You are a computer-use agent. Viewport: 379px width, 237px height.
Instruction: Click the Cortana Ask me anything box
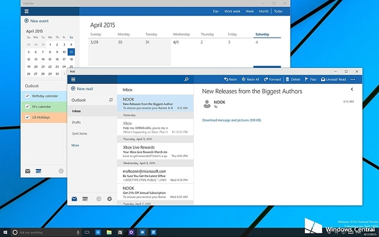46,233
